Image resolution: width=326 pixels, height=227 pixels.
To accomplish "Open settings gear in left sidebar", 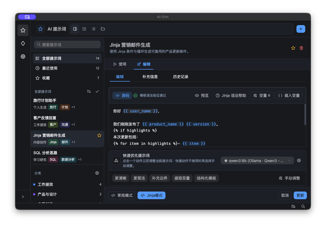I will pyautogui.click(x=23, y=56).
